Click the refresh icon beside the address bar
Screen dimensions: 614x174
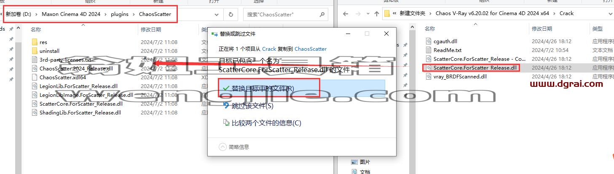[x=231, y=14]
